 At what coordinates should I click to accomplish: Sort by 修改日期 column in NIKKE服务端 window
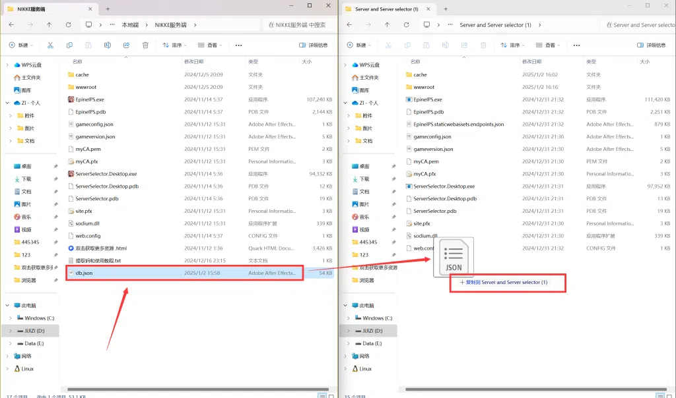pyautogui.click(x=193, y=61)
